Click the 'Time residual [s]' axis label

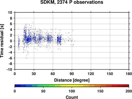tap(2, 41)
